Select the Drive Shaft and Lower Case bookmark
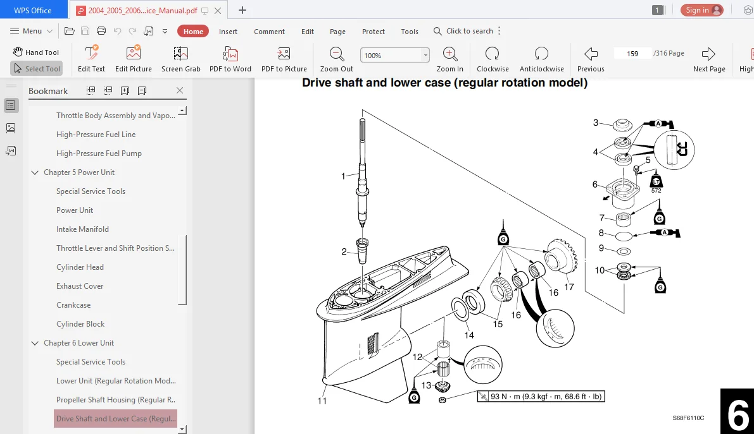Screen dimensions: 754x434 tap(115, 419)
